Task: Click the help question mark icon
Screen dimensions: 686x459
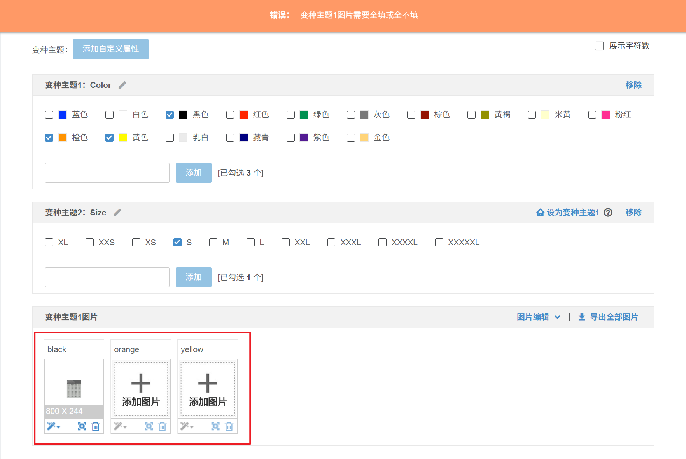Action: coord(608,213)
